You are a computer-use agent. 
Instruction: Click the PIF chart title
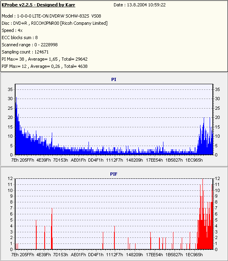tap(114, 174)
